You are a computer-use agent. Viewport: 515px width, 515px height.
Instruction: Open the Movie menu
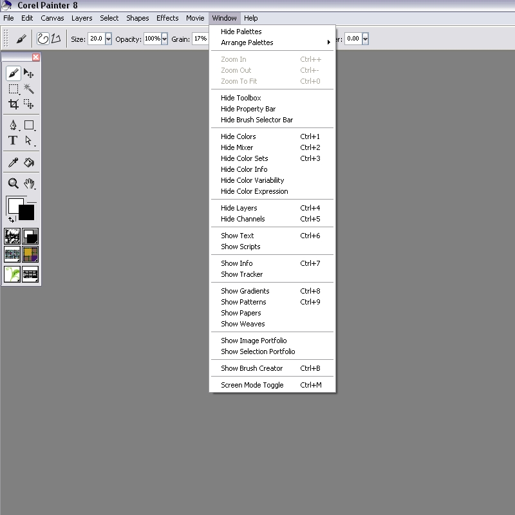tap(195, 18)
